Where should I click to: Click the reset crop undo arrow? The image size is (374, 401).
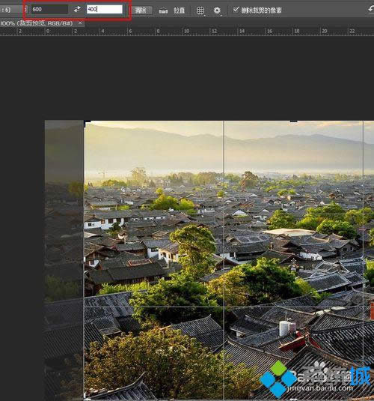[371, 10]
